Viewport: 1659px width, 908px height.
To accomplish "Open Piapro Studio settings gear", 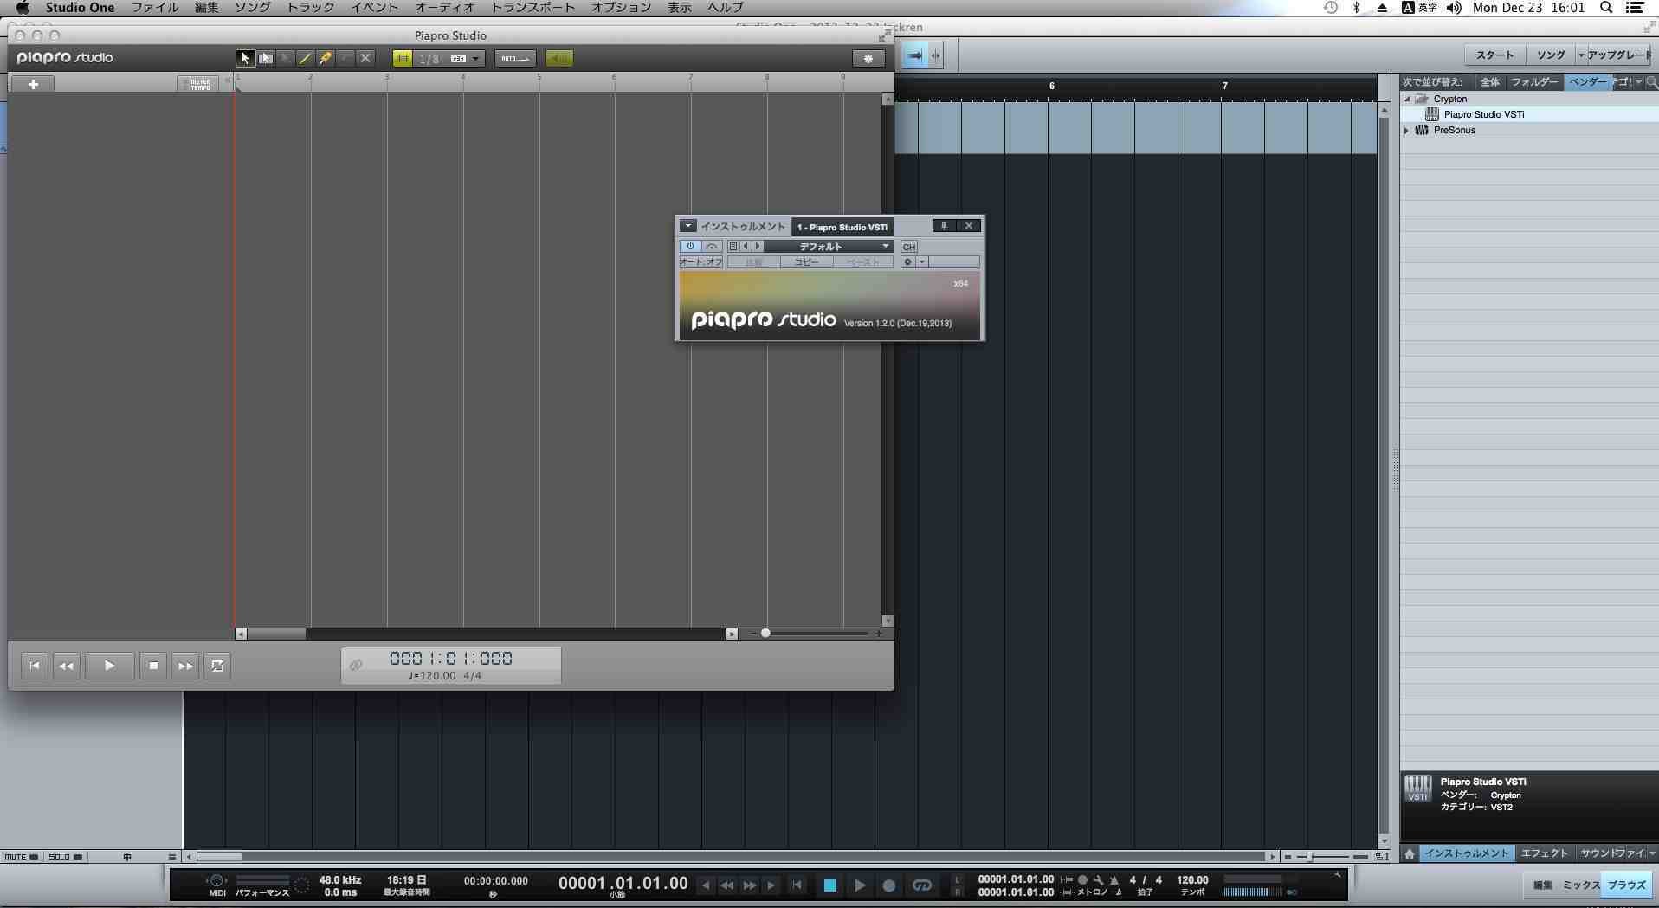I will pos(868,58).
